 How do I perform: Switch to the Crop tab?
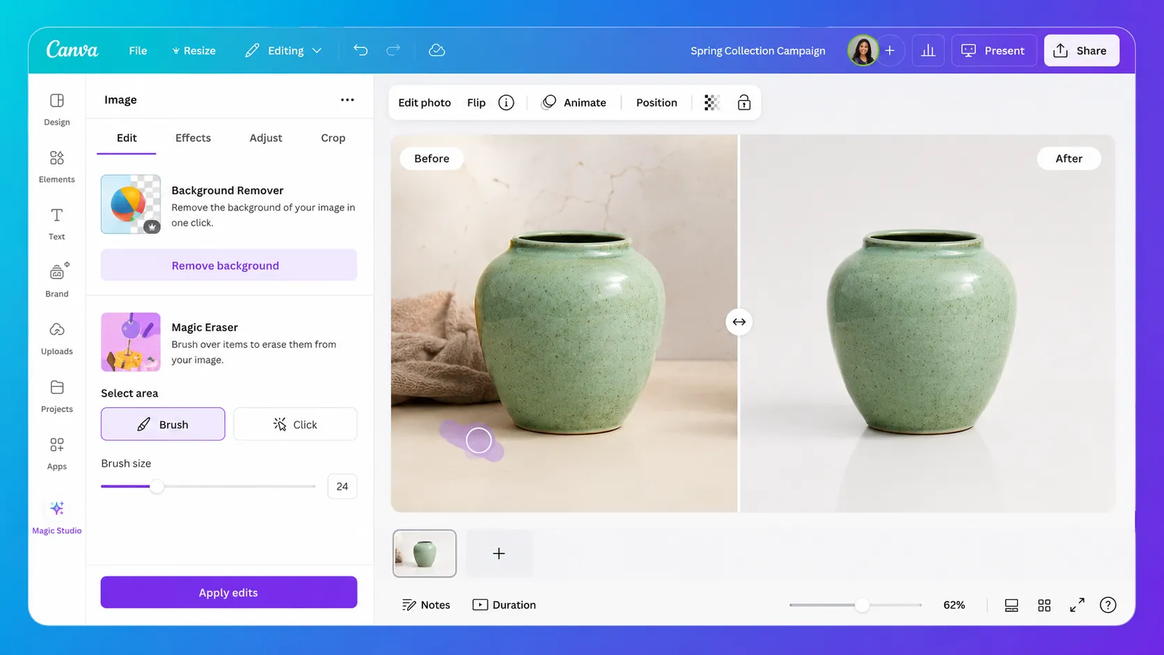333,138
